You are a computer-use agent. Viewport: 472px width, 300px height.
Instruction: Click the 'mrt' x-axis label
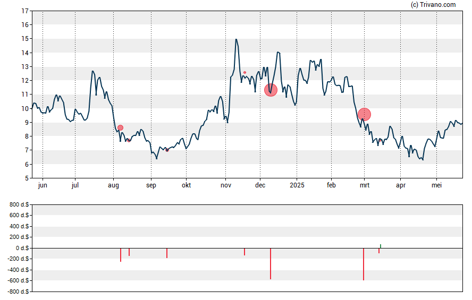[365, 185]
